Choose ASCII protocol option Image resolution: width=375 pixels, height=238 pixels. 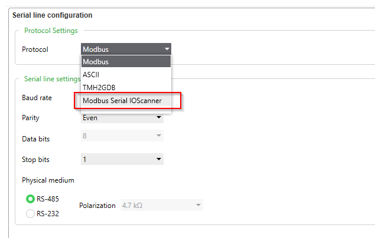[126, 75]
